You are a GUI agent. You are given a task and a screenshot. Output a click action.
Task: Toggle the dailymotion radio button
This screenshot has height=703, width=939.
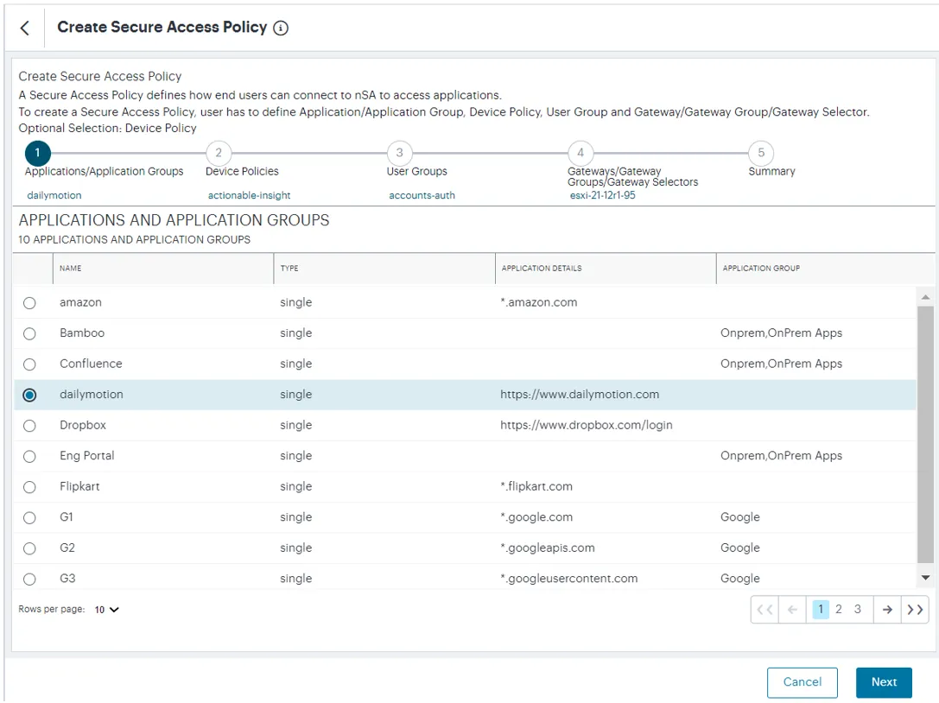click(29, 396)
